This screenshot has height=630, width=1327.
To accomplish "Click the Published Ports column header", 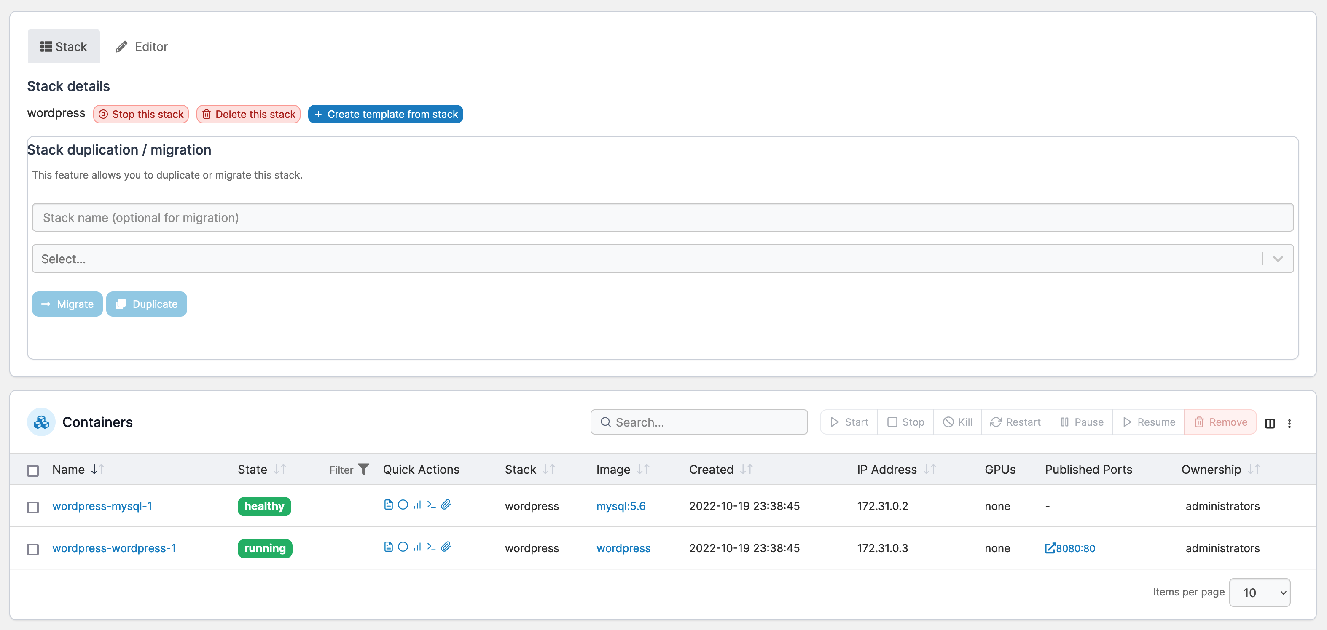I will 1088,470.
